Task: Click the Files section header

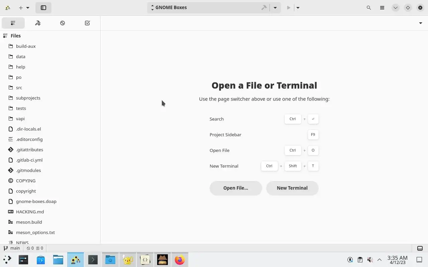Action: pos(50,36)
